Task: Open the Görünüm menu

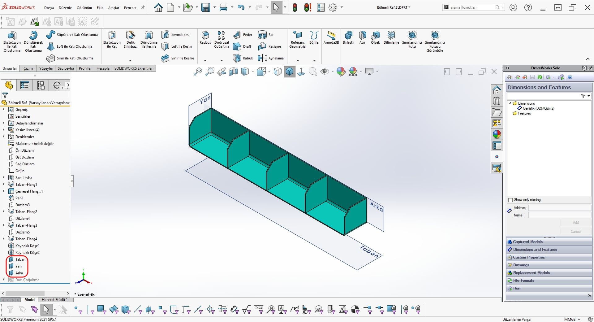Action: pos(84,8)
